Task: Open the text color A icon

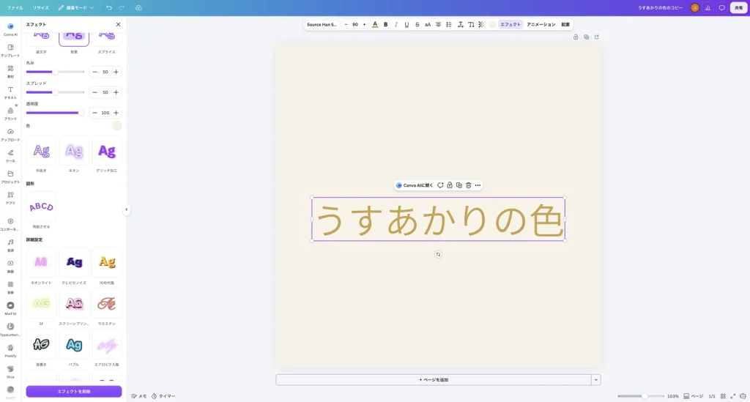Action: click(375, 24)
